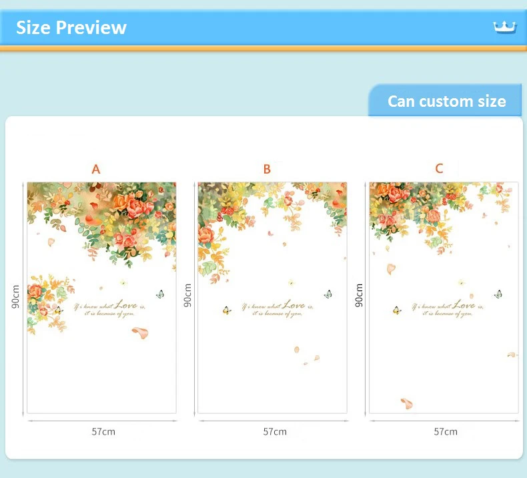Select floral design thumbnail C
Screen dimensions: 527x478
444,298
